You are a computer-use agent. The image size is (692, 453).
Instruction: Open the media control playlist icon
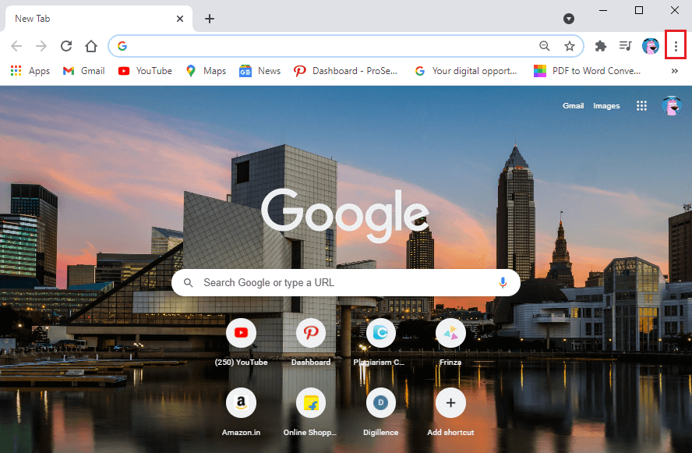click(x=625, y=46)
